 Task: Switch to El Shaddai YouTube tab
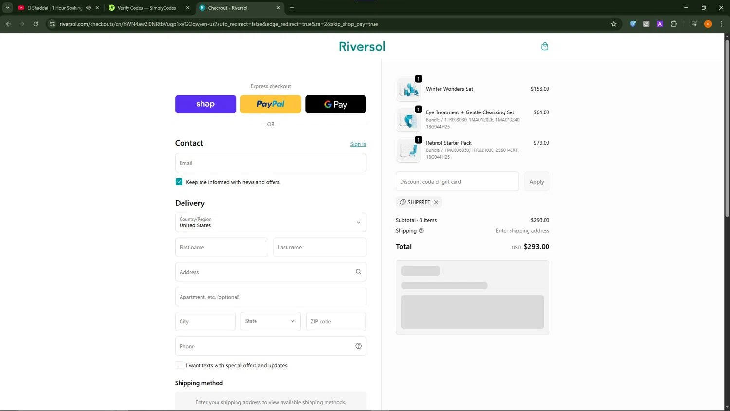[x=58, y=8]
